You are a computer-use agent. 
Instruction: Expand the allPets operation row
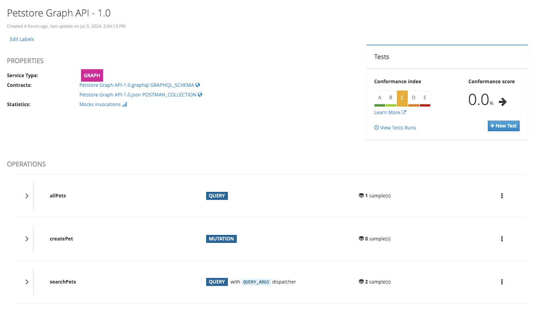click(x=27, y=196)
